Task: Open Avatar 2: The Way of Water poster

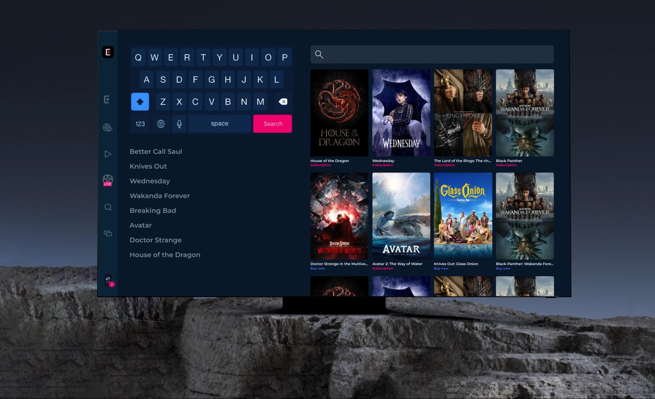Action: [x=401, y=216]
